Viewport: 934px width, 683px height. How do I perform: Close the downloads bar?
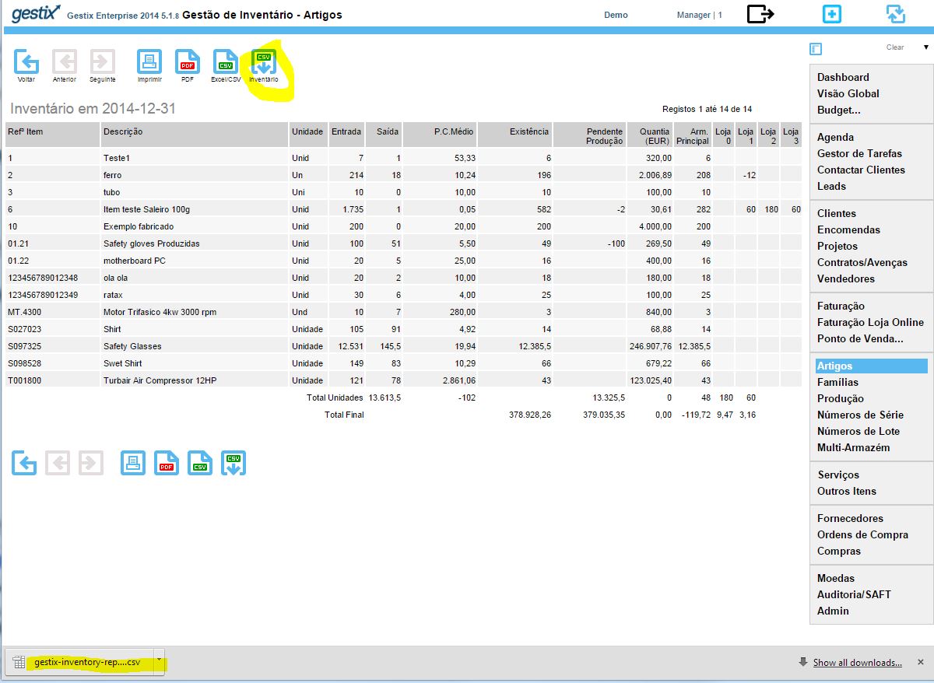[920, 662]
